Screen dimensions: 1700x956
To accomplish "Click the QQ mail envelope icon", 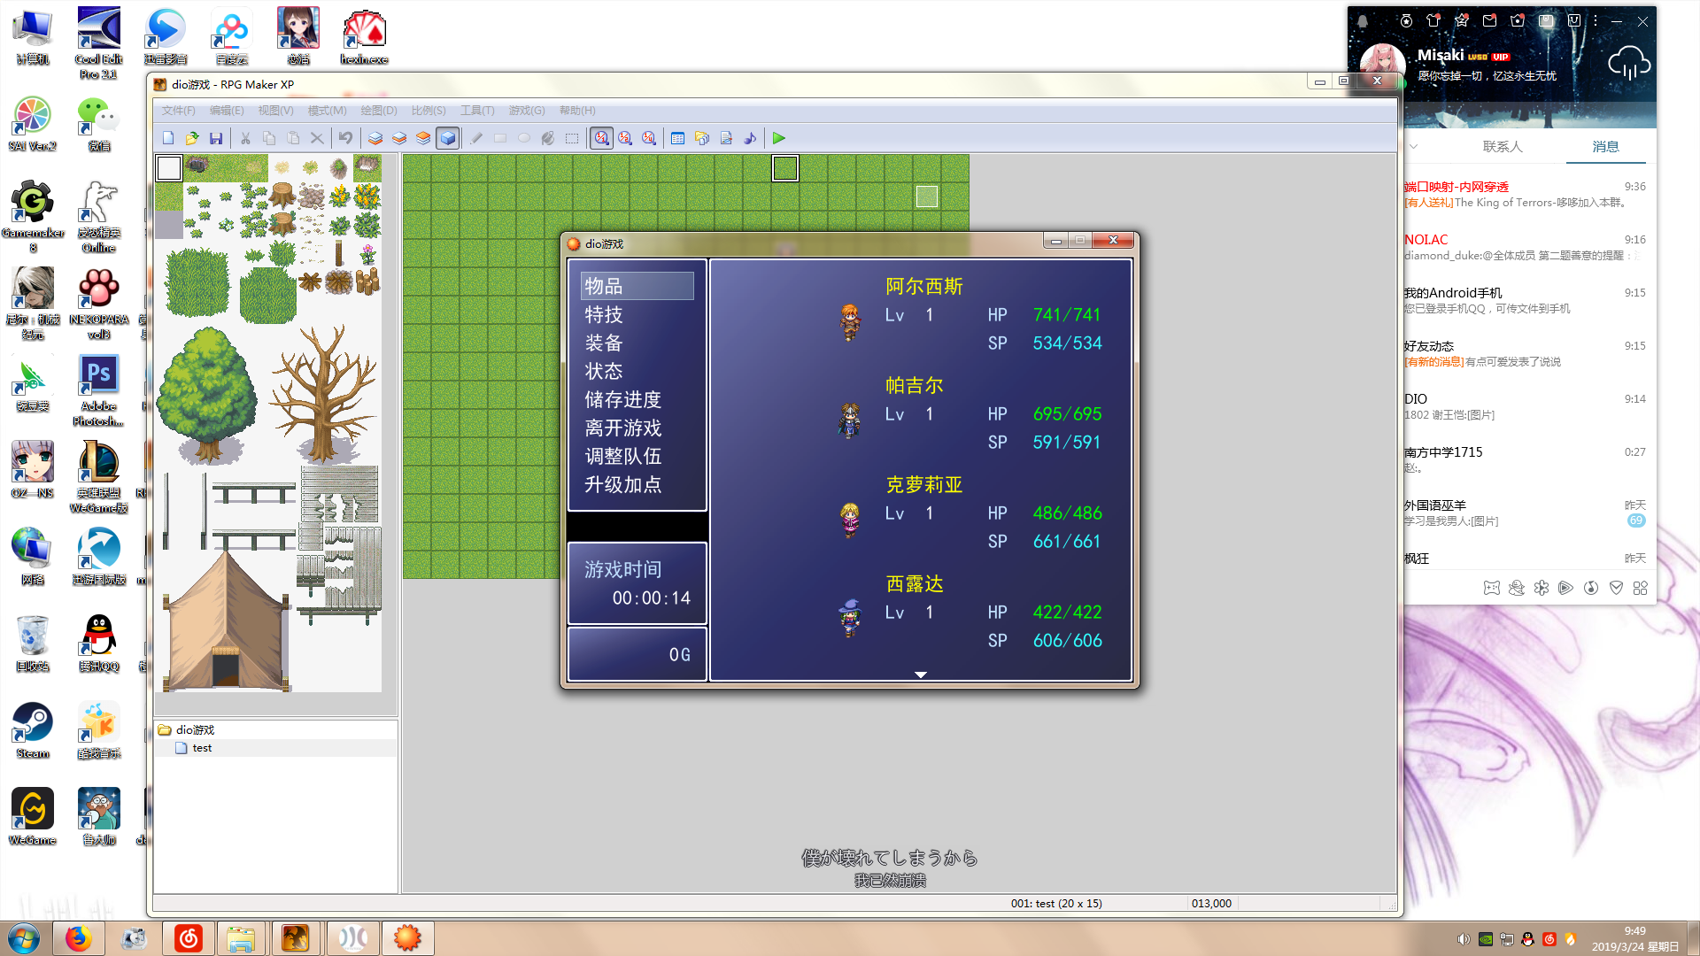I will coord(1490,20).
